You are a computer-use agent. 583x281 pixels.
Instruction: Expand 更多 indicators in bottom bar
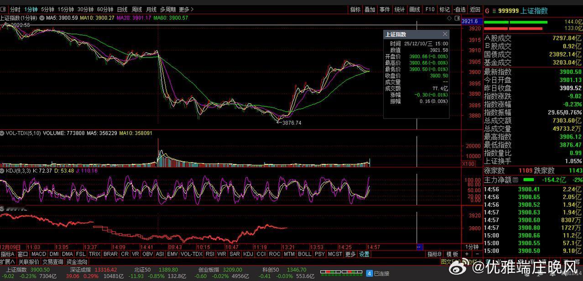350,254
